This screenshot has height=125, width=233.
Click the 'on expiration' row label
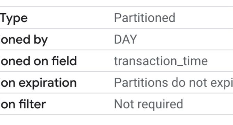(x=38, y=83)
